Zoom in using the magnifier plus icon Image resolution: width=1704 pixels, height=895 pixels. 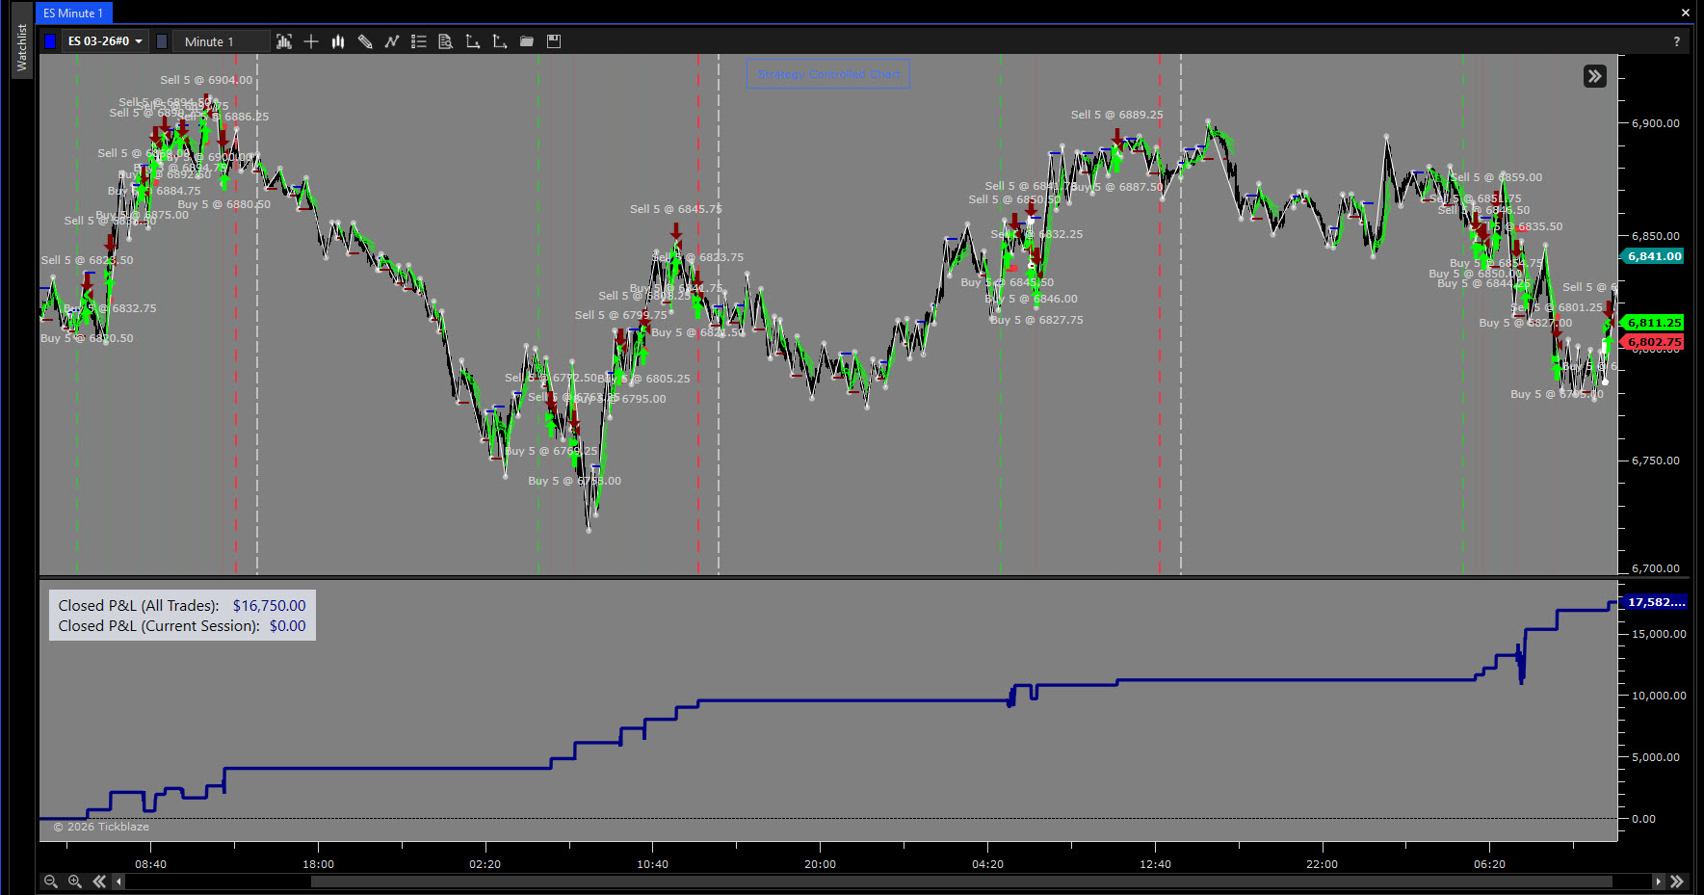[x=75, y=882]
